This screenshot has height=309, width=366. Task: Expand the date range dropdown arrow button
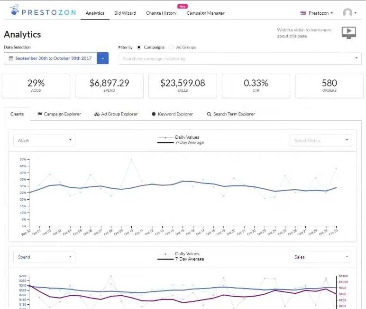(103, 58)
